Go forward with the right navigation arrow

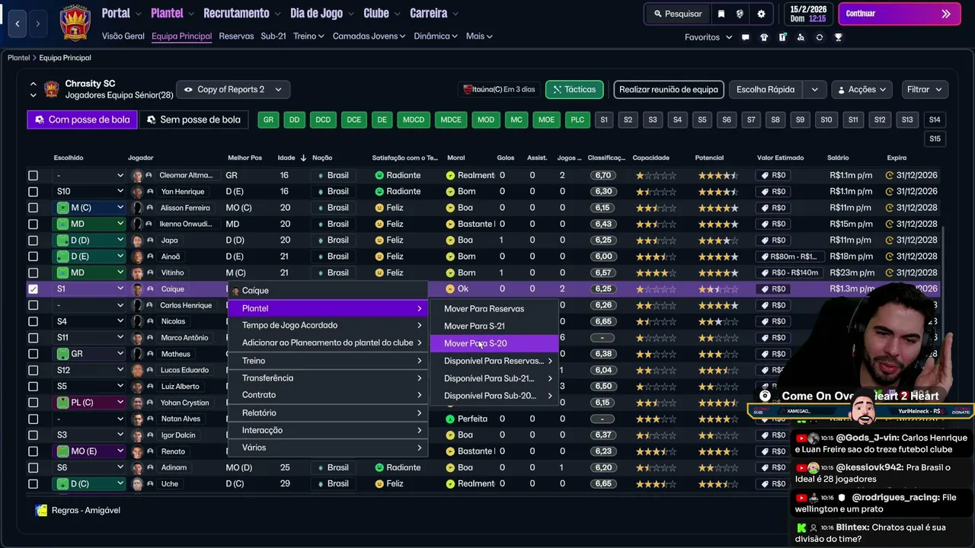click(37, 24)
